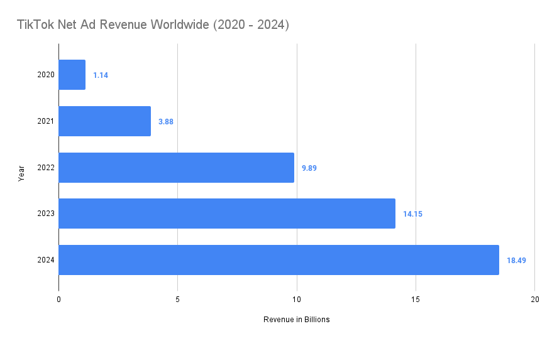Screen dimensions: 552x341
Task: Click the chart title about TikTok revenue
Action: pyautogui.click(x=152, y=24)
